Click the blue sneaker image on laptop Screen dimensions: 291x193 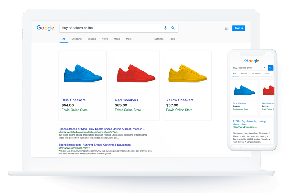click(x=83, y=73)
